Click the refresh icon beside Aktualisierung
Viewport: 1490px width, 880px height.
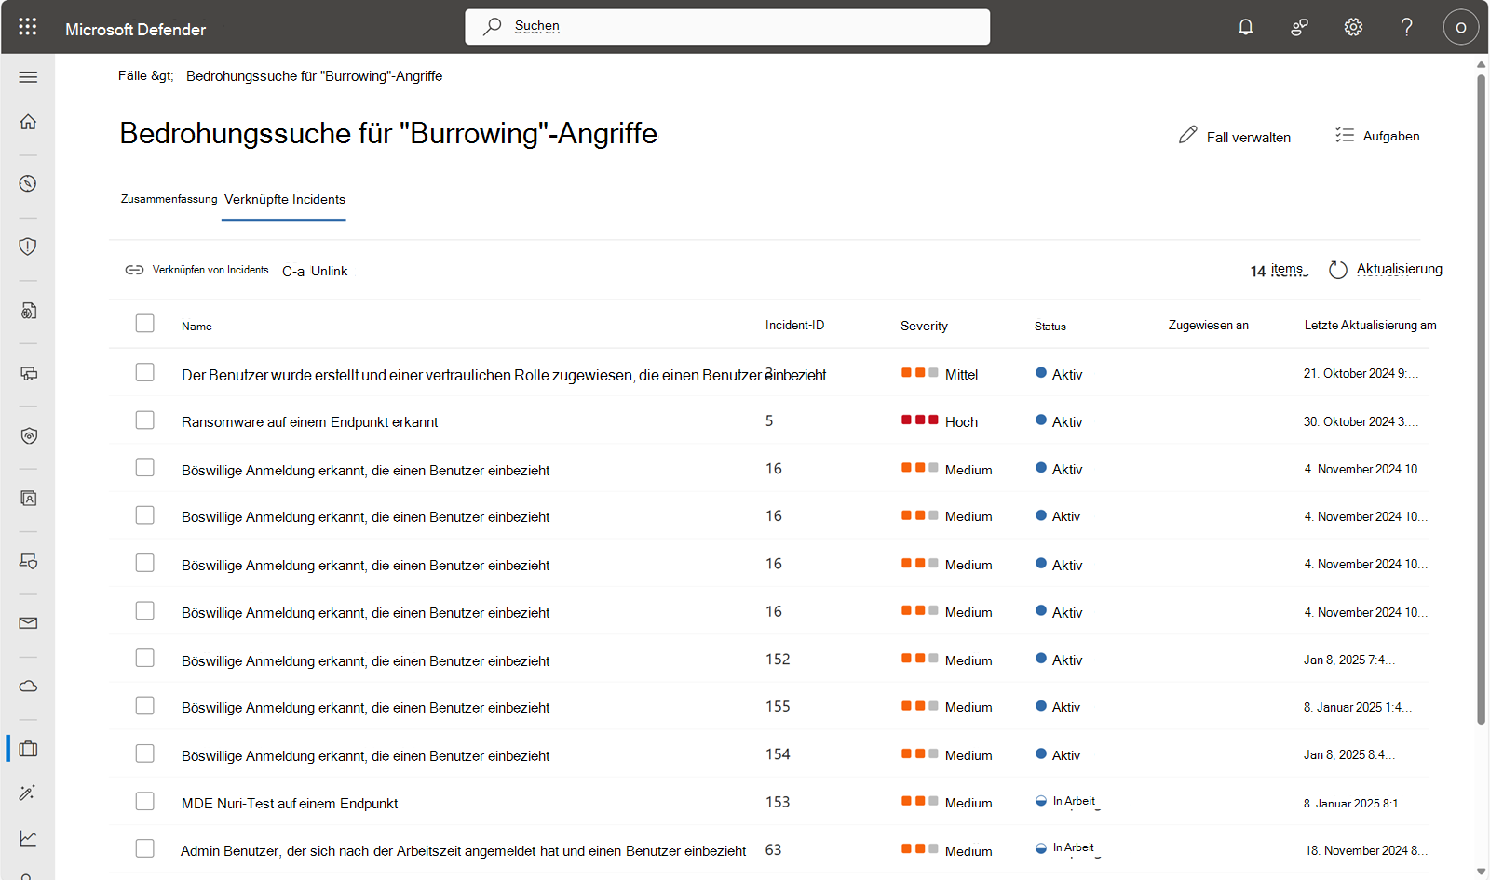(x=1338, y=270)
